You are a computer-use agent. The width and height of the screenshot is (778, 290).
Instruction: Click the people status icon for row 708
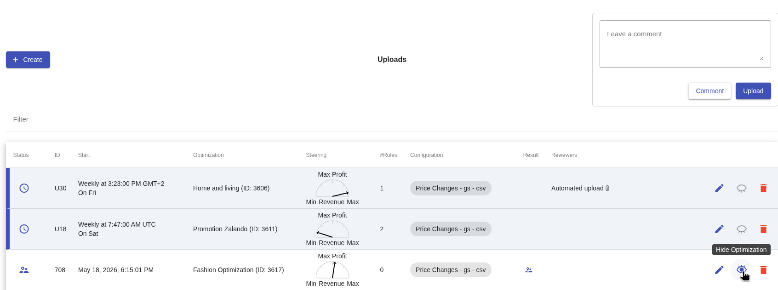(x=24, y=270)
